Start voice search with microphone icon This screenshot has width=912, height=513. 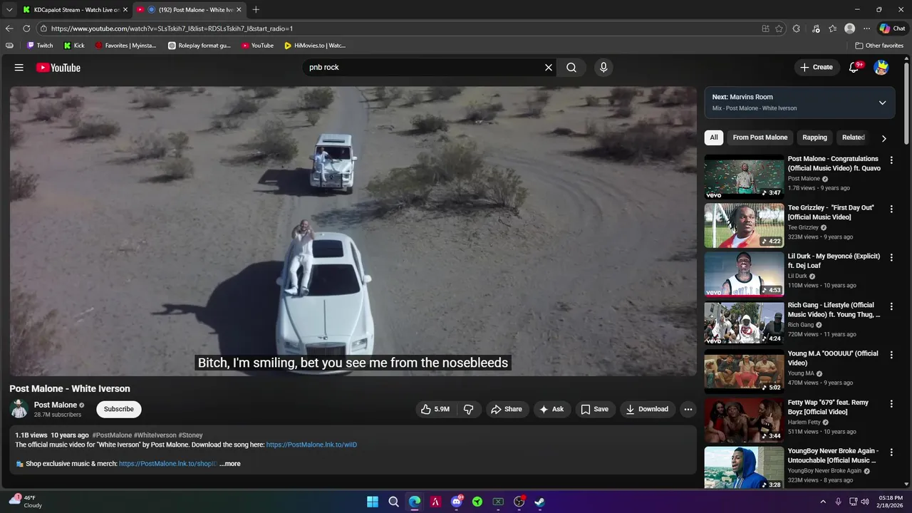(603, 68)
